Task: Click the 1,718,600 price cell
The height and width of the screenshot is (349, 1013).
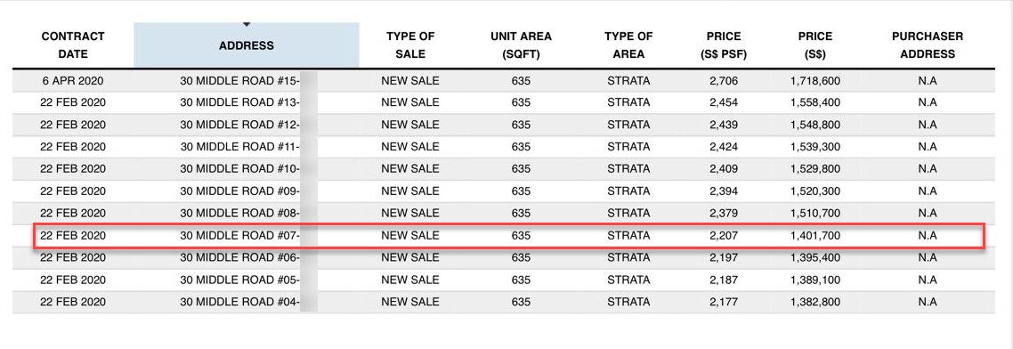Action: click(x=814, y=81)
